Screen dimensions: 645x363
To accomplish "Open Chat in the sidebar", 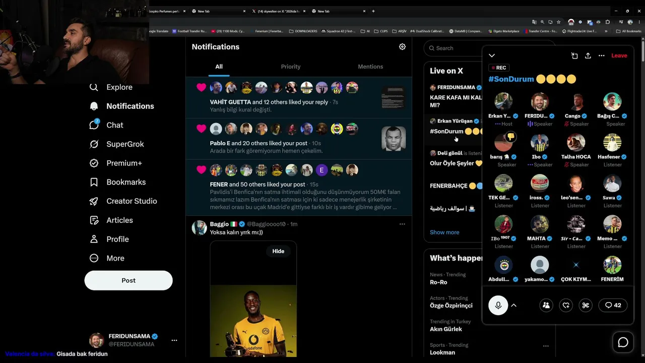I will (106, 125).
